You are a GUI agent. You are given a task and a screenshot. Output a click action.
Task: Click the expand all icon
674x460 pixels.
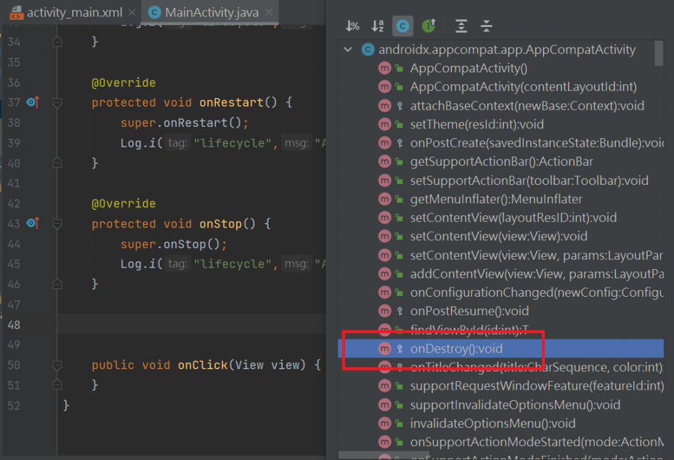click(x=461, y=26)
